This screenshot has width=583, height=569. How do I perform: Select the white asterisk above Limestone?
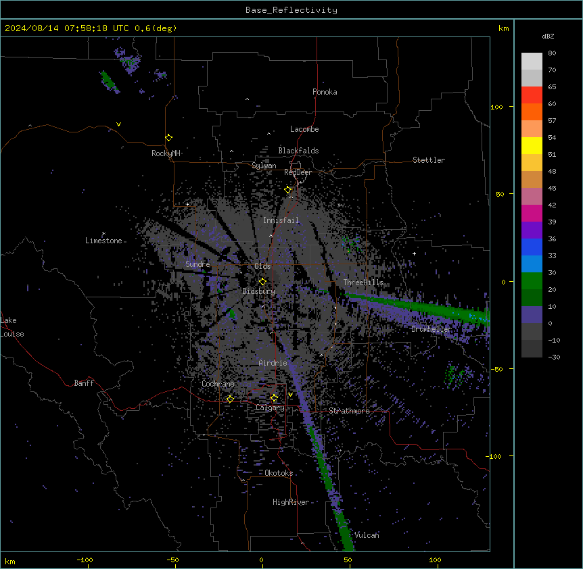[x=103, y=234]
